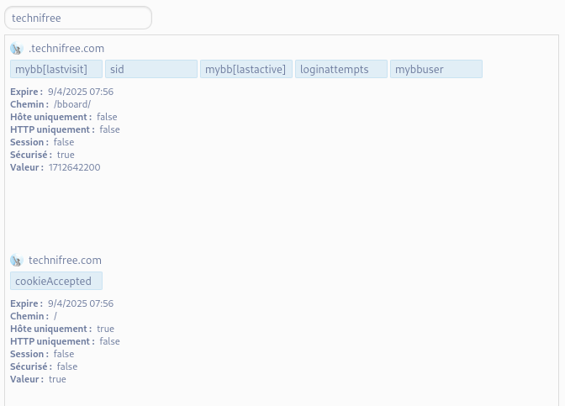
Task: Click the Valeur 1712642200 field
Action: (x=74, y=167)
